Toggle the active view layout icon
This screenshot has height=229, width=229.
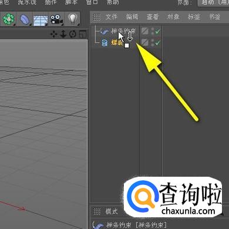83,34
